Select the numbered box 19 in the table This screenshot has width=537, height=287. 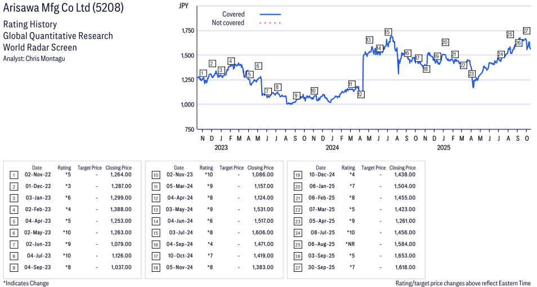[297, 174]
